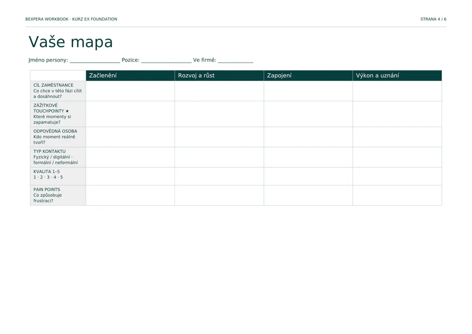The image size is (472, 334).
Task: Click the Odpovědná osoba cell under Zapojení
Action: click(308, 137)
